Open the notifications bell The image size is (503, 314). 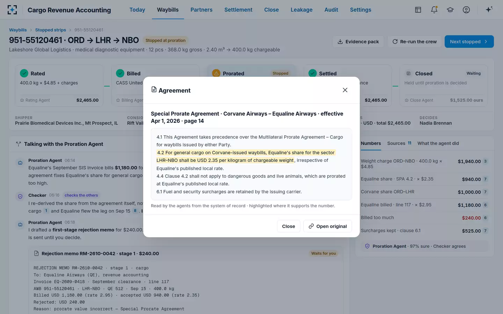point(434,10)
